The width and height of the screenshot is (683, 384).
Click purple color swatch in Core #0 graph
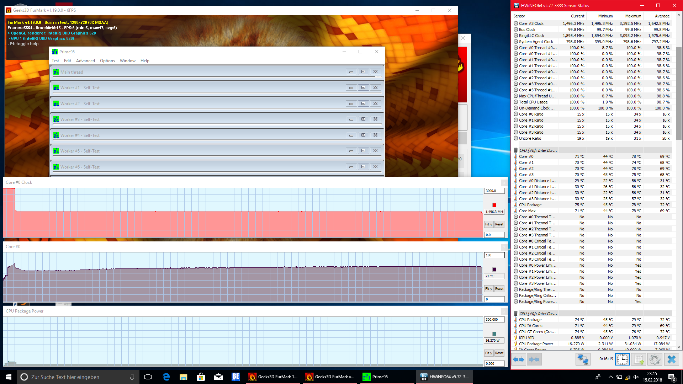[x=494, y=270]
